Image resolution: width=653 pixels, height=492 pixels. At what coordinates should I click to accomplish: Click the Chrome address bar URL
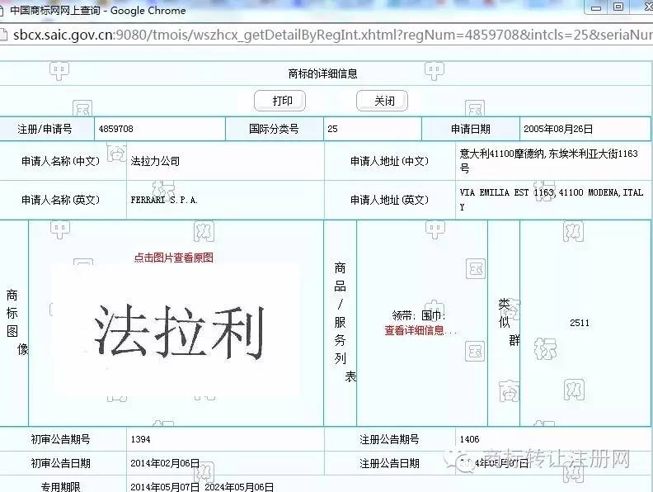(x=333, y=35)
